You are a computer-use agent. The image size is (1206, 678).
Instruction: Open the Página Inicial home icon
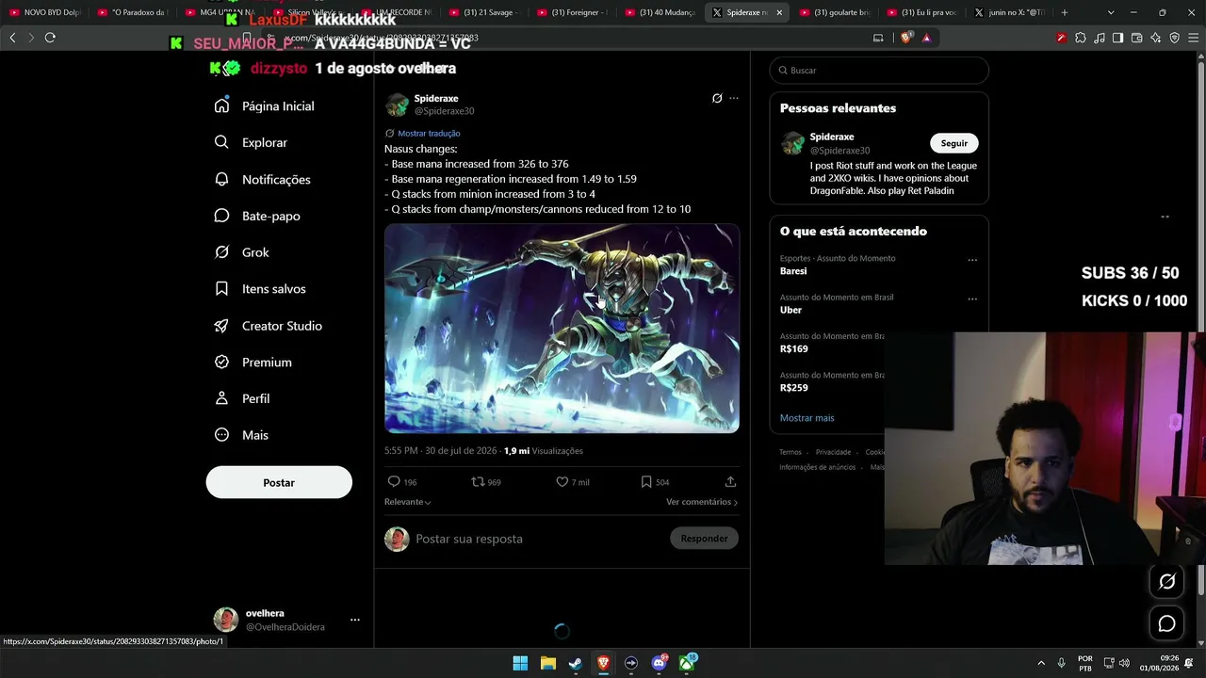coord(221,105)
